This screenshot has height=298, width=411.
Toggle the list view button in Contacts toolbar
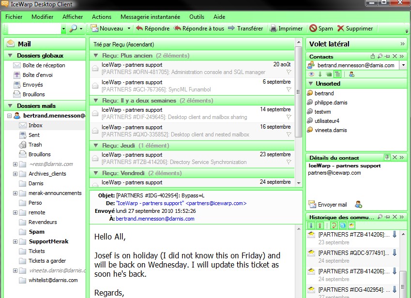tap(337, 74)
